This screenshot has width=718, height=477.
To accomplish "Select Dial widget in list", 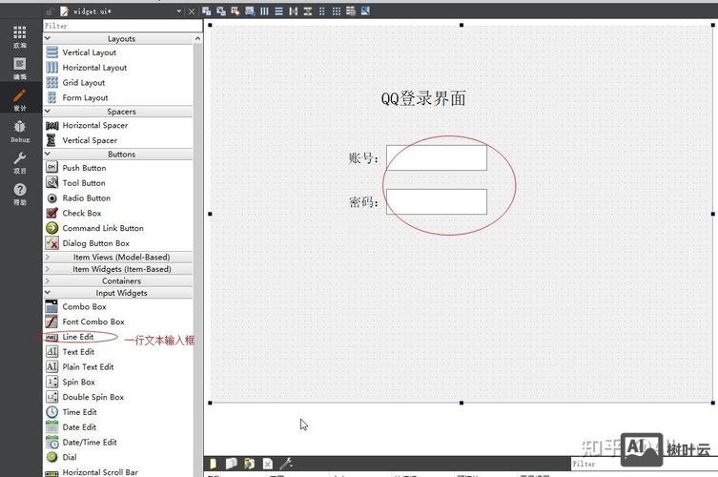I will point(118,457).
